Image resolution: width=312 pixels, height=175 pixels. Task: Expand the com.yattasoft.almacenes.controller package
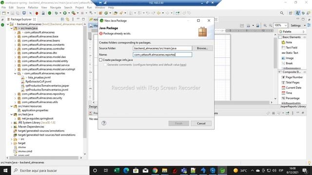click(15, 49)
